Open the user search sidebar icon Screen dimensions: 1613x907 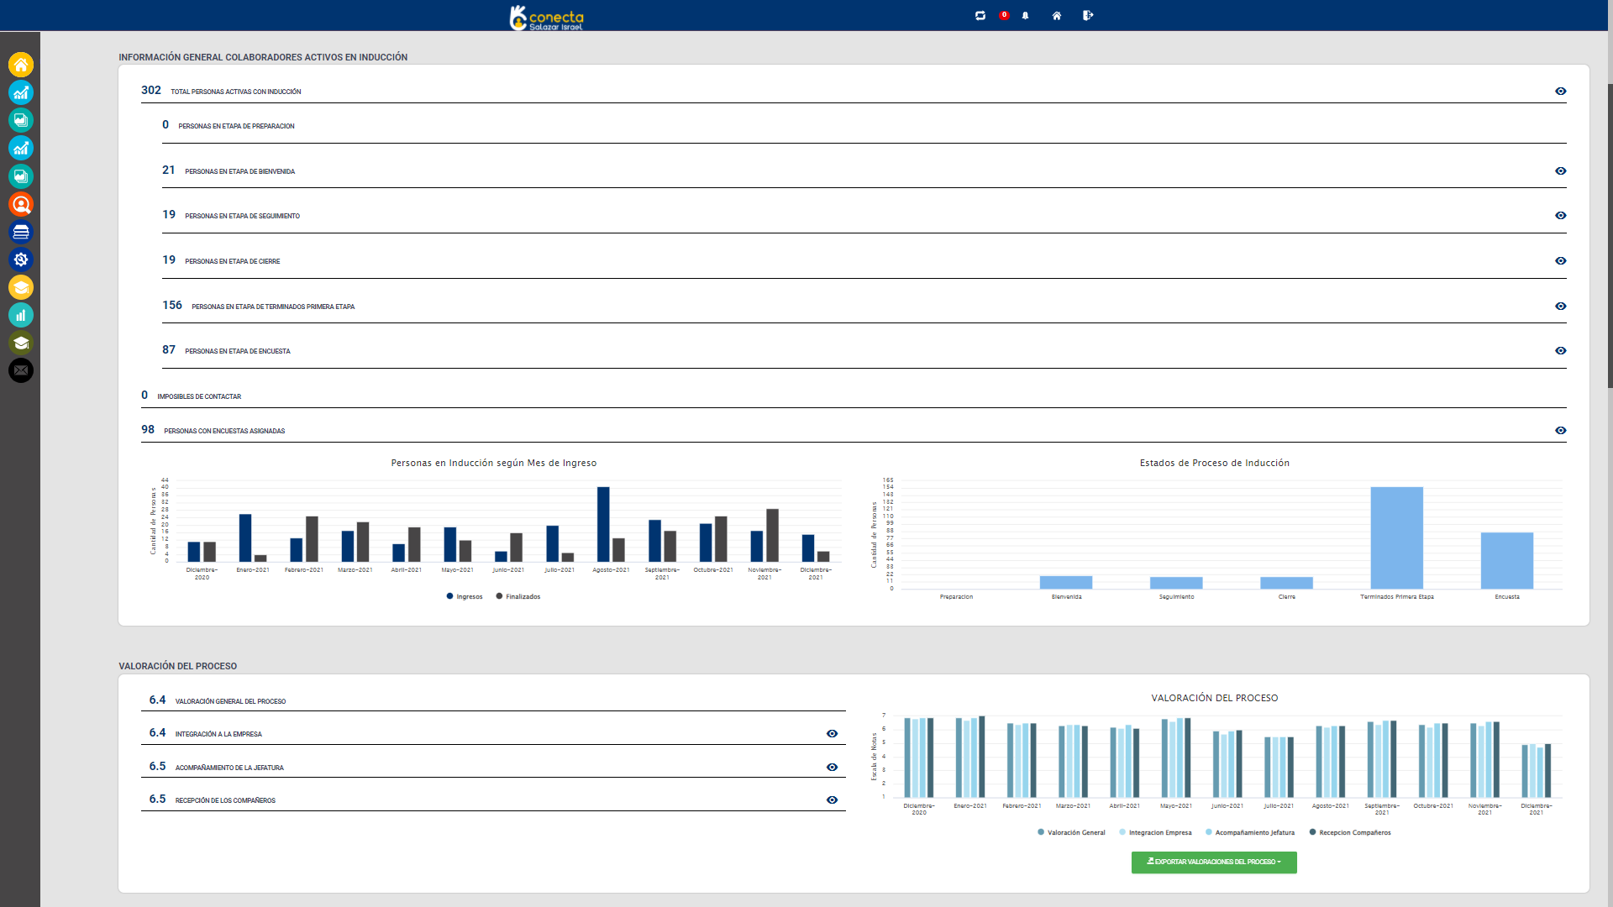tap(21, 204)
